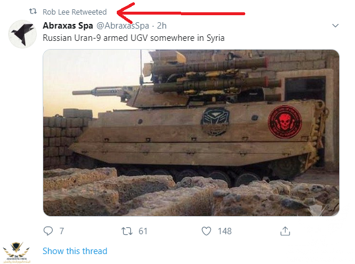The image size is (355, 264).
Task: Click "Show this thread"
Action: 75,251
